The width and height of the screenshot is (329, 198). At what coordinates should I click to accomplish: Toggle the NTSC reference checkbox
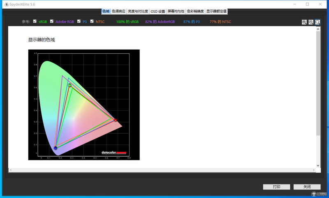[92, 21]
